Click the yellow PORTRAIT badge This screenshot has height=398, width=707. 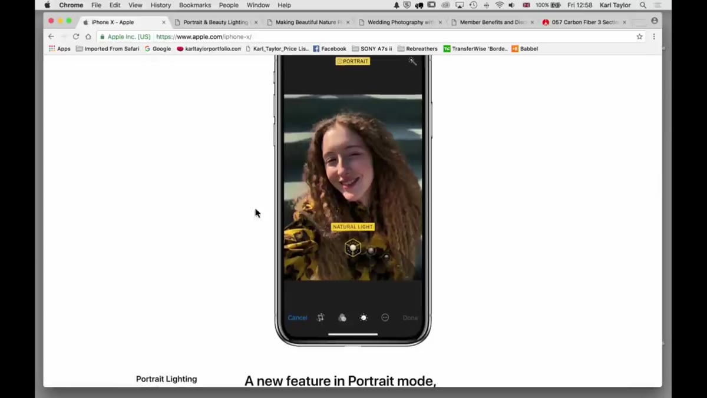[353, 61]
